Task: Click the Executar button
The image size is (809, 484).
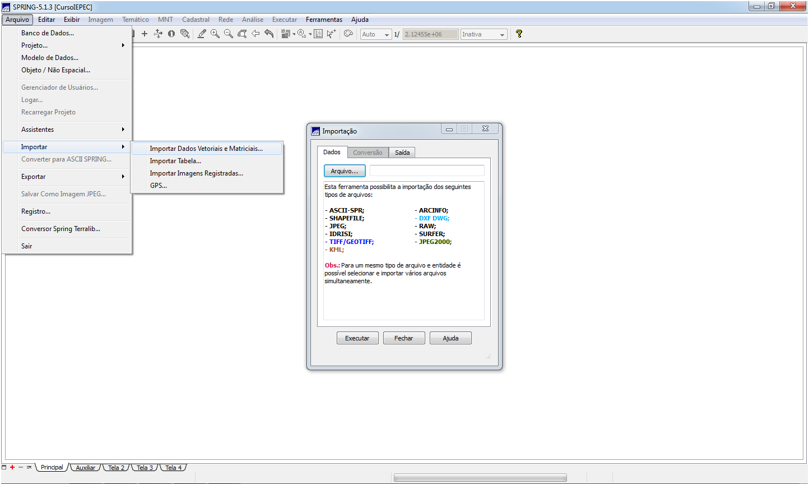Action: pos(357,338)
